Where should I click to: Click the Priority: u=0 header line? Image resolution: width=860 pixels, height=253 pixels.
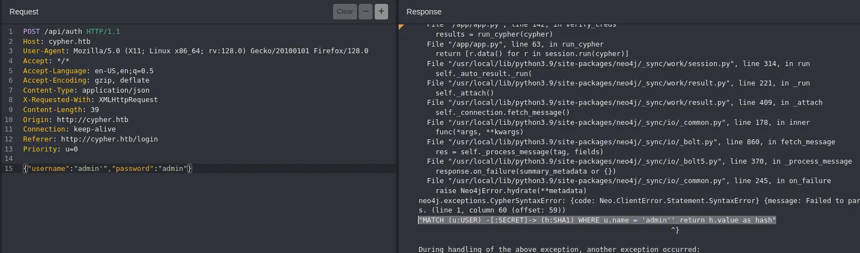click(50, 149)
